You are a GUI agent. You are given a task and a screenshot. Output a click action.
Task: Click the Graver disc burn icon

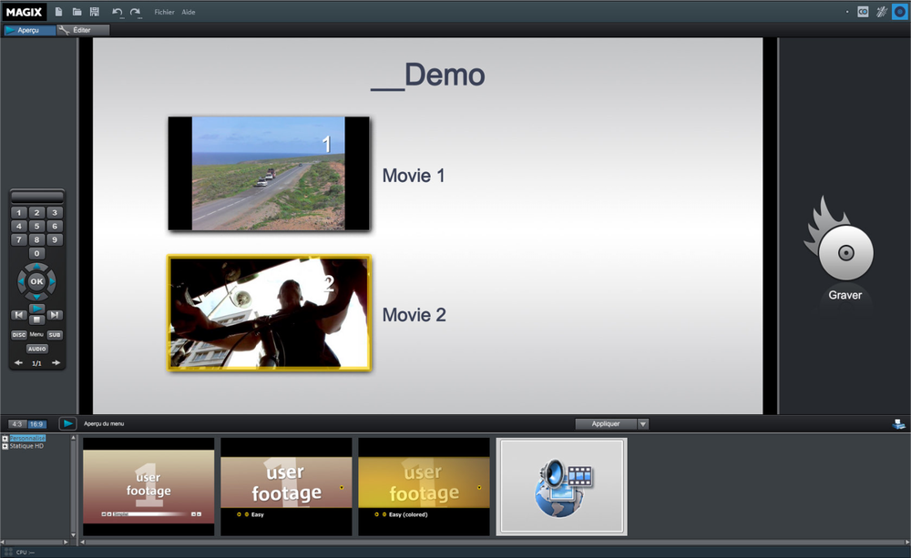click(x=845, y=252)
